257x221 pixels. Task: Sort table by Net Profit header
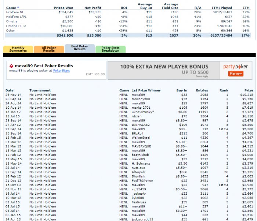point(93,8)
